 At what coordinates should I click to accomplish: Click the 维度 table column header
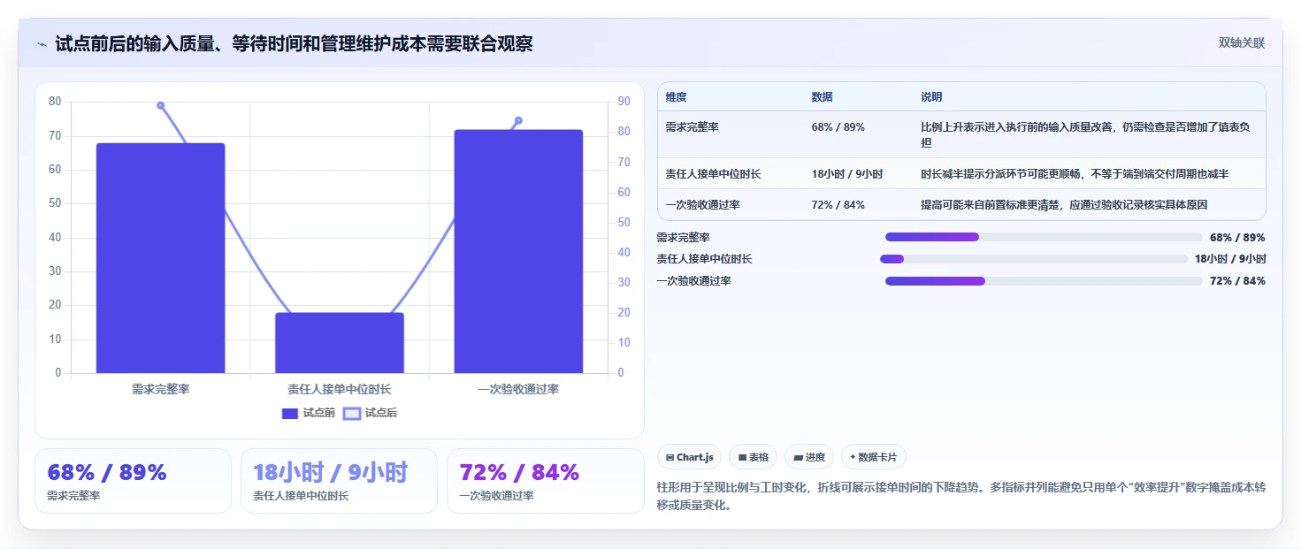coord(677,97)
